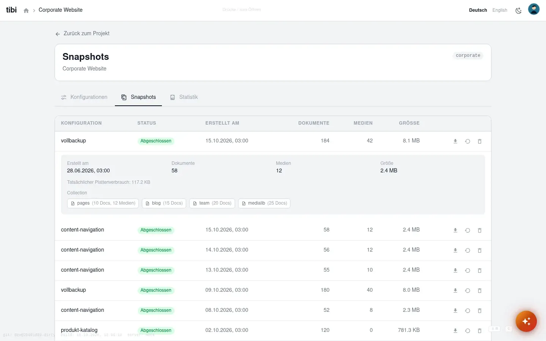Expand the vollbackup row from 09.10.2026
The width and height of the screenshot is (546, 341).
tap(273, 290)
